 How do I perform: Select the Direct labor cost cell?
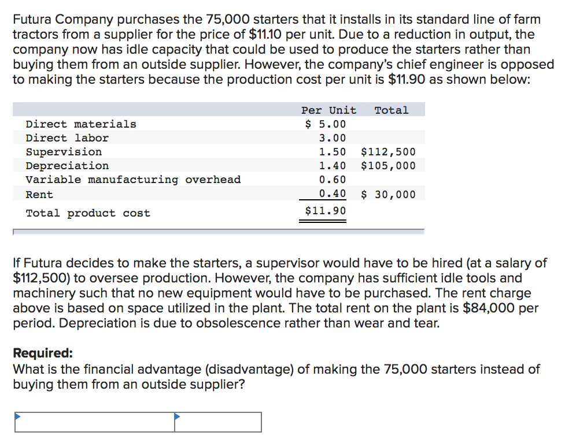tap(333, 137)
